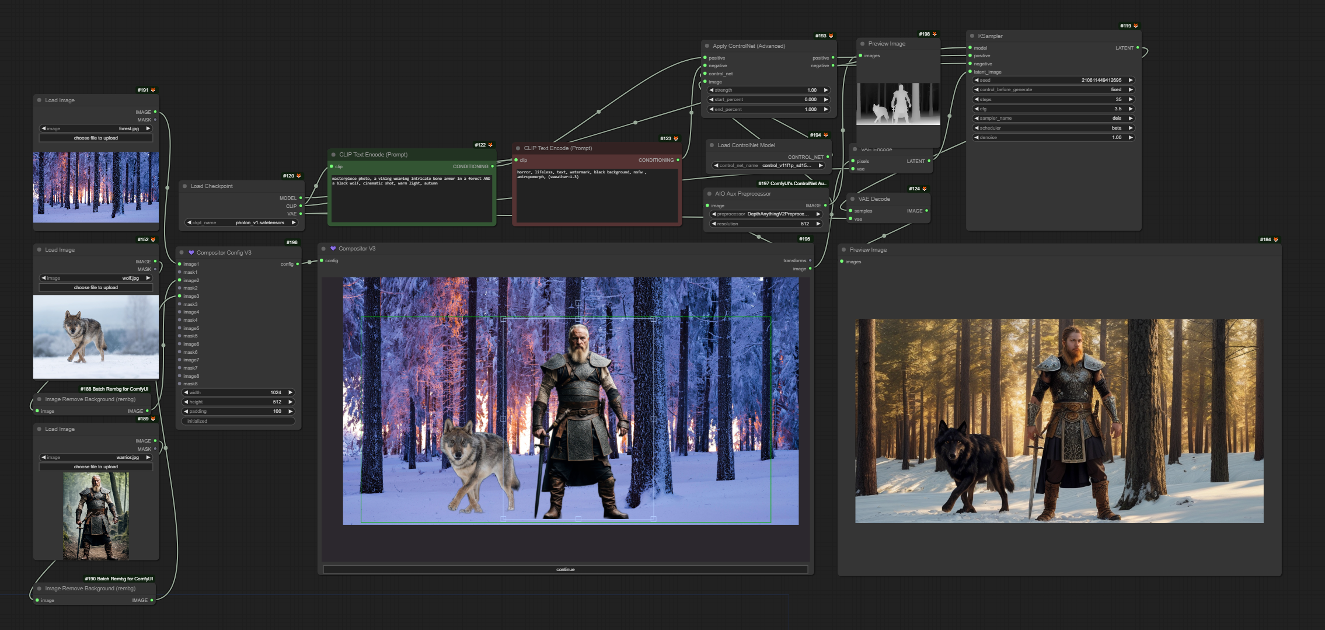Viewport: 1325px width, 630px height.
Task: Click the positive prompt text box about viking
Action: pos(412,197)
